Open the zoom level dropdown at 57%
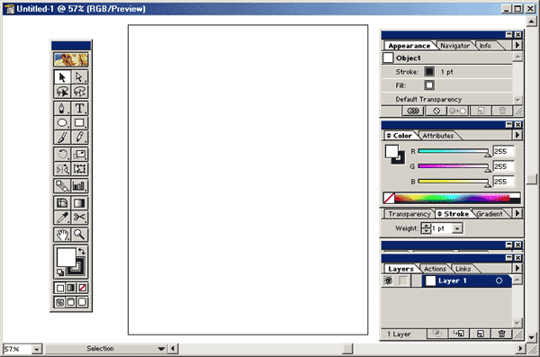Screen dimensions: 540x357 (x=37, y=349)
